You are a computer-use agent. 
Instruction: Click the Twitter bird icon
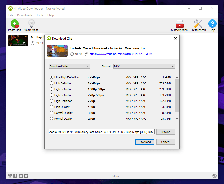coord(21,176)
